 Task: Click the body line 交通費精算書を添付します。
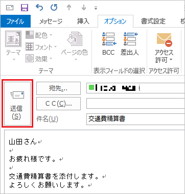(x=54, y=177)
